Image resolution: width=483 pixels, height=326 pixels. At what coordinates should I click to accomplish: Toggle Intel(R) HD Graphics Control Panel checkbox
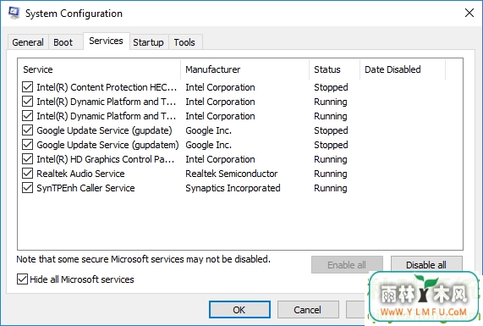click(27, 159)
